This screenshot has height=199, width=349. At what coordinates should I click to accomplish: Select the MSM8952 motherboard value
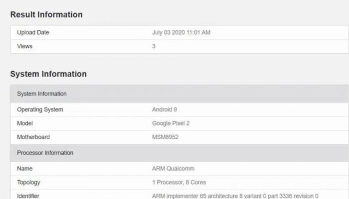coord(166,137)
